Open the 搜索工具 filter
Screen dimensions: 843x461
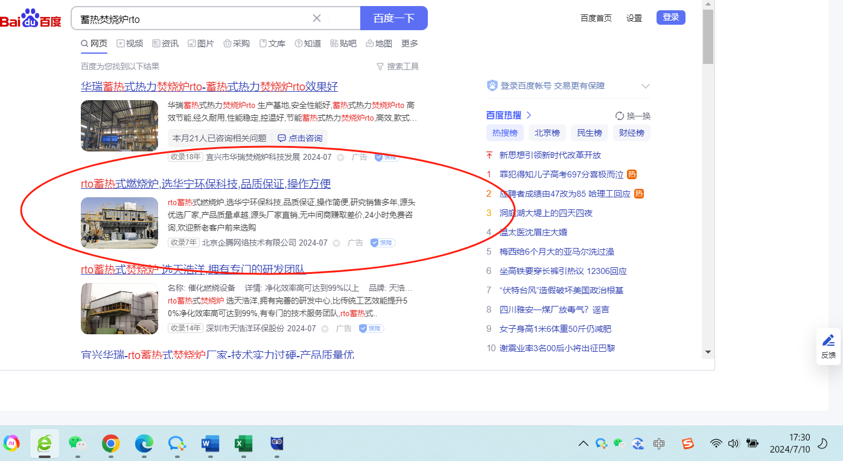click(x=397, y=66)
